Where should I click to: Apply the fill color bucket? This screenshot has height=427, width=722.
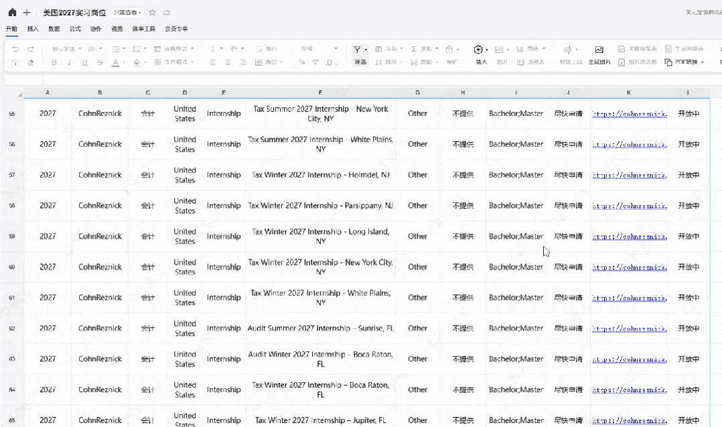point(137,62)
